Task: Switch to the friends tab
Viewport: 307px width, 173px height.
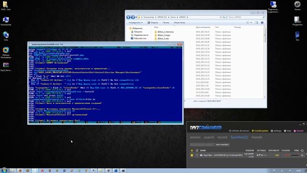Action: 257,137
